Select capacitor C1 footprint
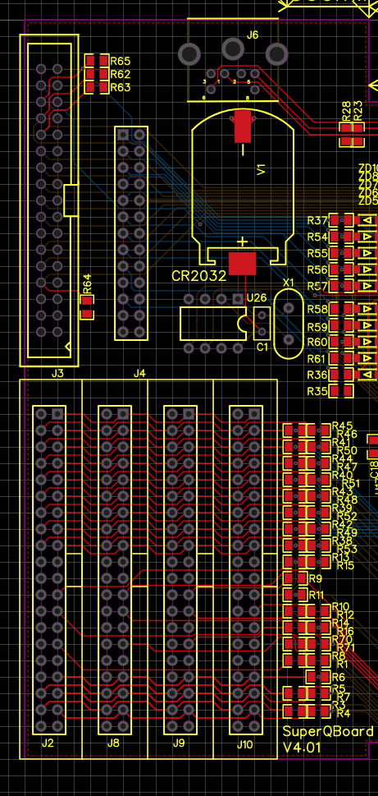This screenshot has width=378, height=796. tap(262, 324)
